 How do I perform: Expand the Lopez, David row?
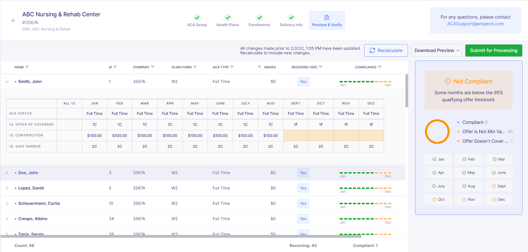[7, 188]
